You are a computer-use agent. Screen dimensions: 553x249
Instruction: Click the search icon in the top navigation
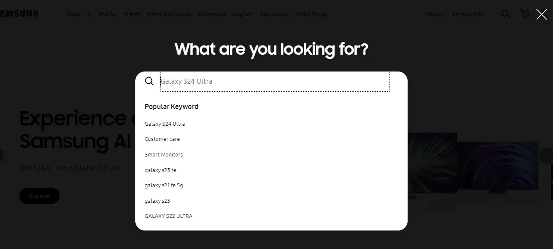point(505,13)
